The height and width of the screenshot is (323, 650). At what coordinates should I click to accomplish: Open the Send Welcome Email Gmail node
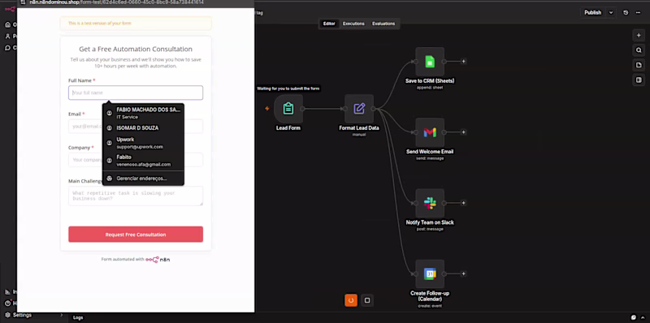[x=430, y=132]
